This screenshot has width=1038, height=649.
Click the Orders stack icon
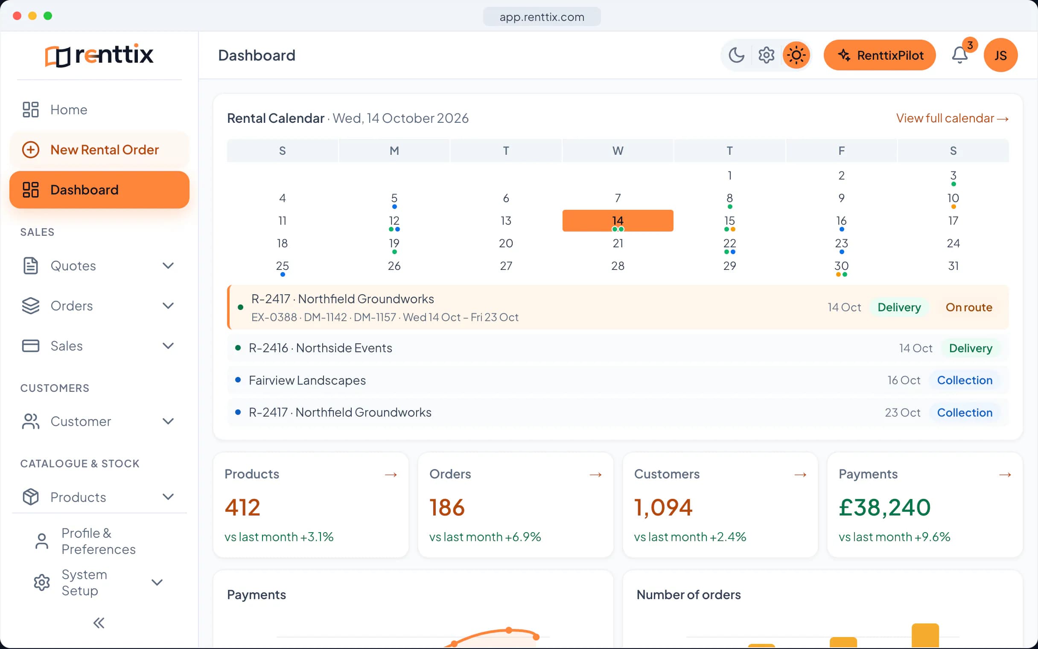pos(30,306)
